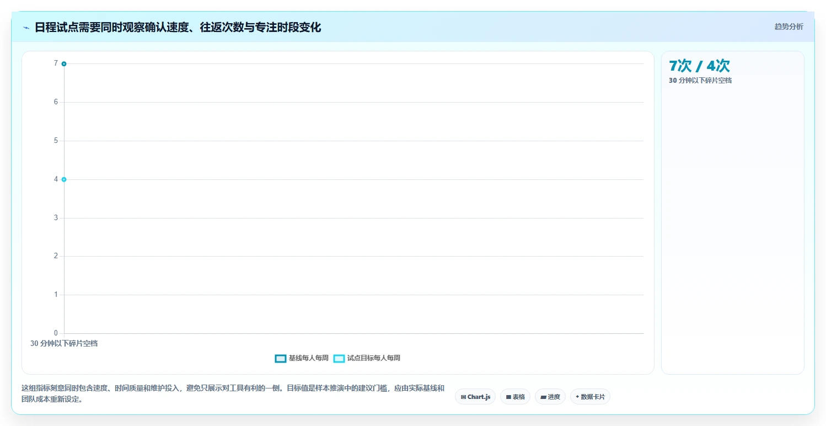Screen dimensions: 826x426
Task: Click the 进度 chip button
Action: [550, 397]
